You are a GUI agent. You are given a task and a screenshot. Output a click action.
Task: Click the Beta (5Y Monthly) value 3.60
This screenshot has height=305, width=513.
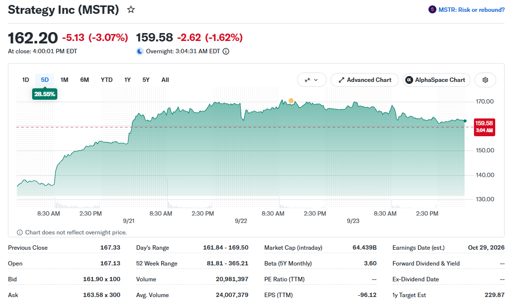point(370,263)
